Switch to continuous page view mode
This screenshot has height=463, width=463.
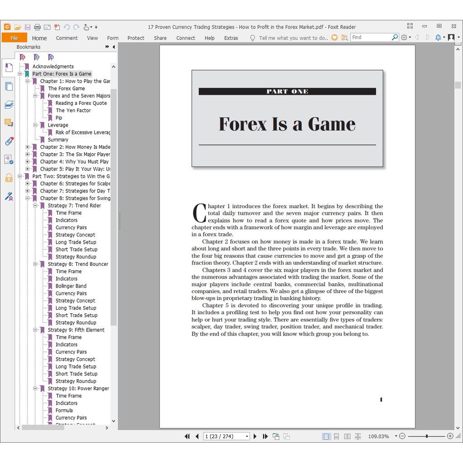click(336, 436)
